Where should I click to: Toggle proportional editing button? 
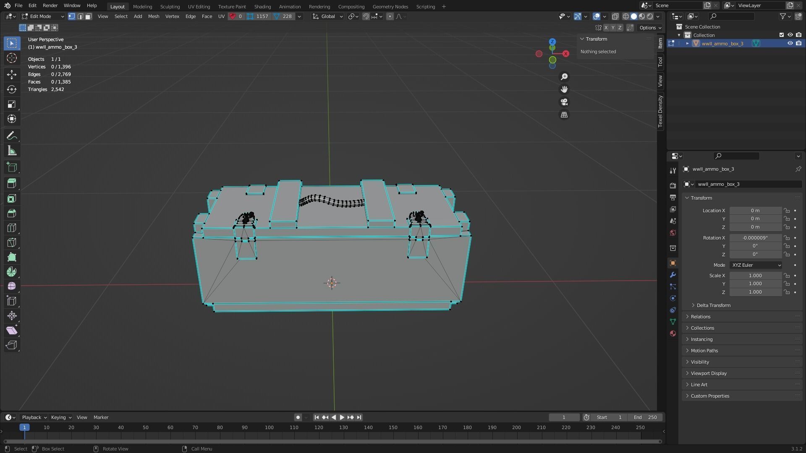tap(390, 16)
